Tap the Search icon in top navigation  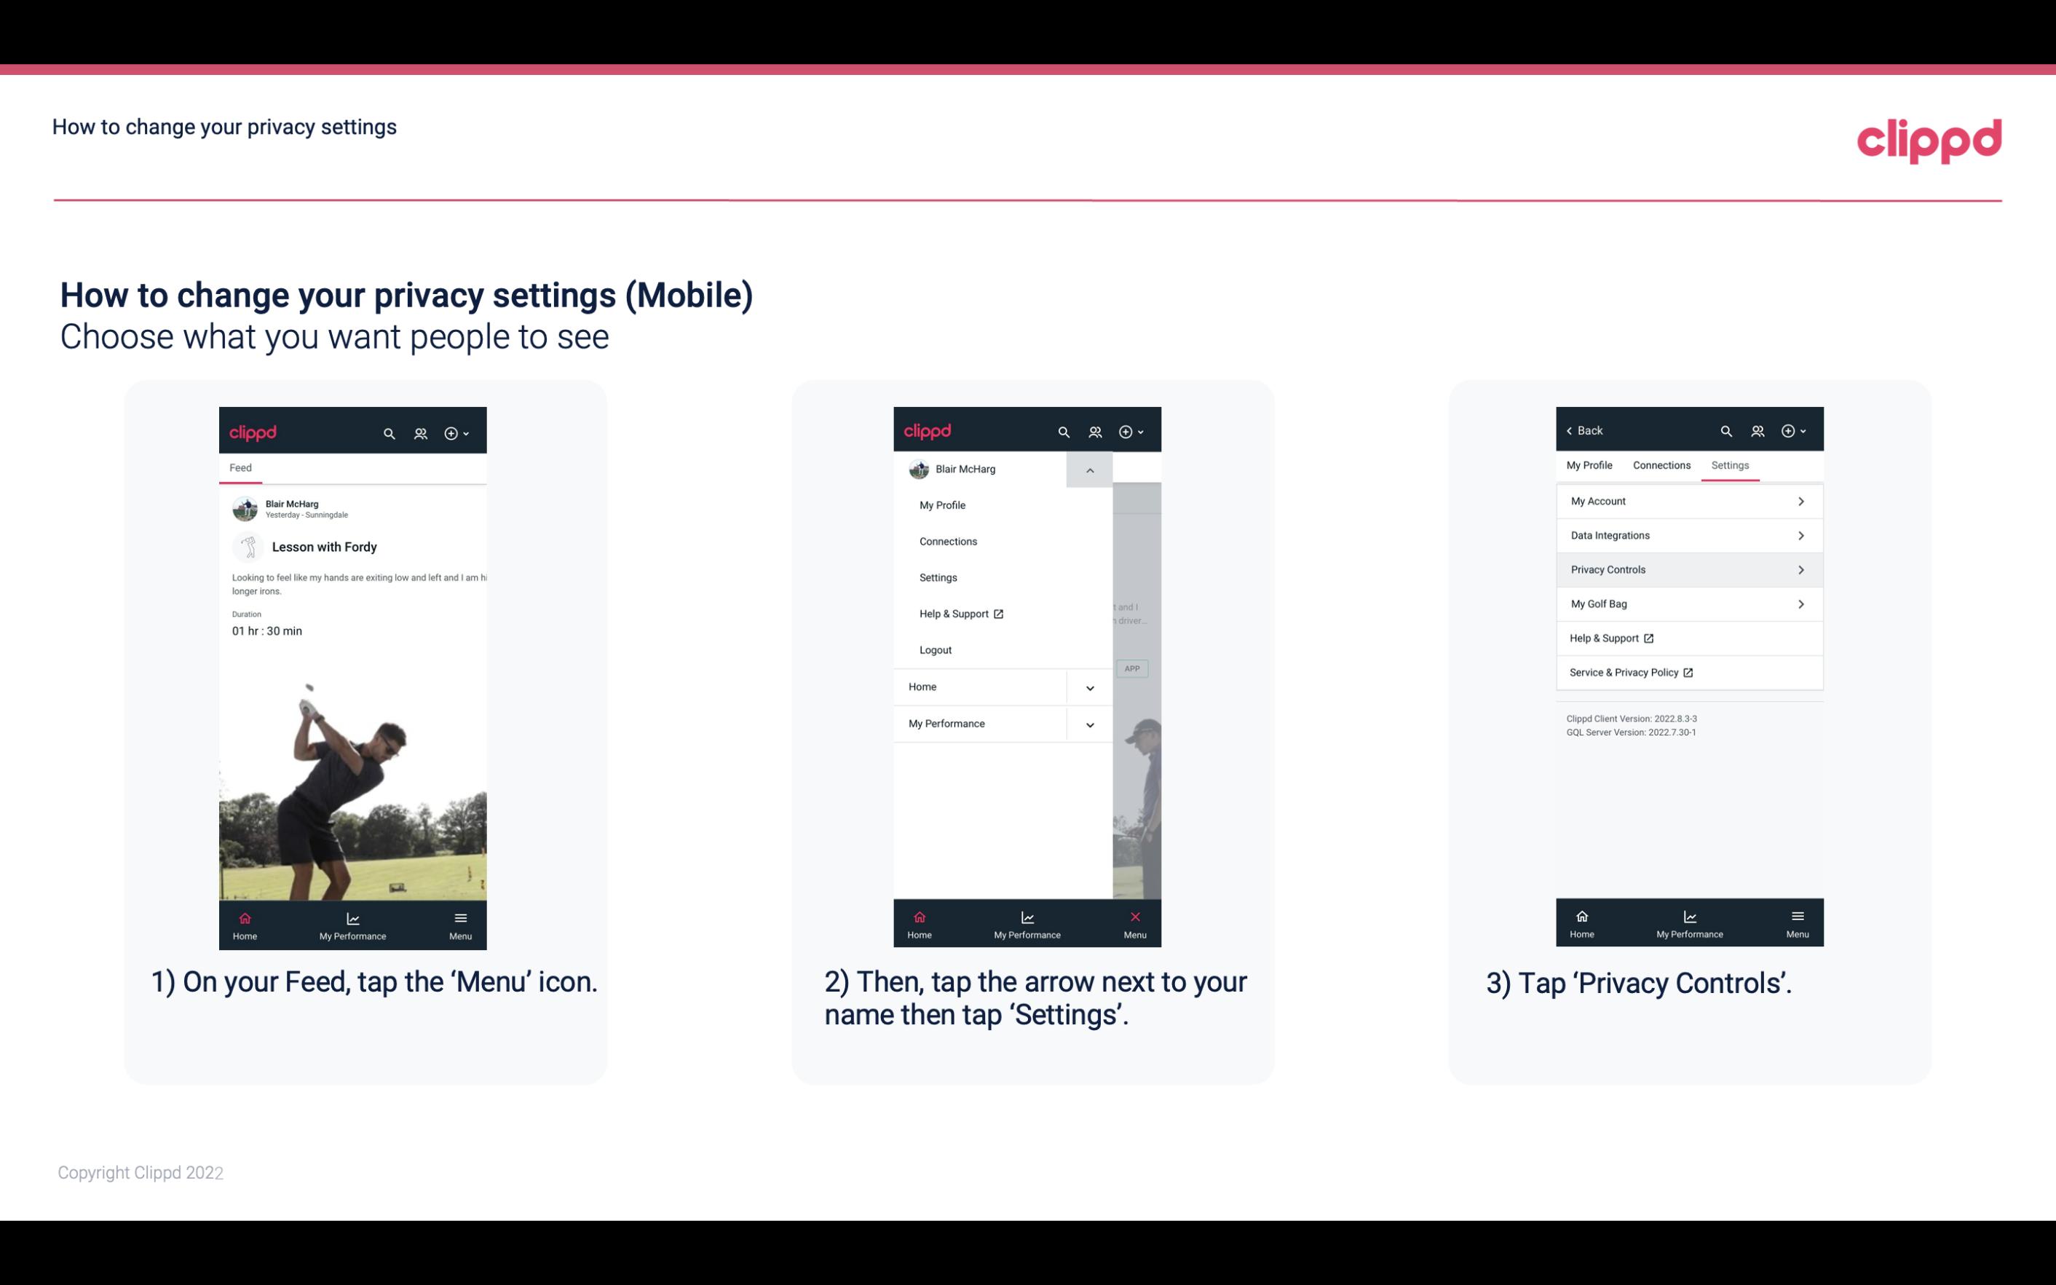coord(388,431)
